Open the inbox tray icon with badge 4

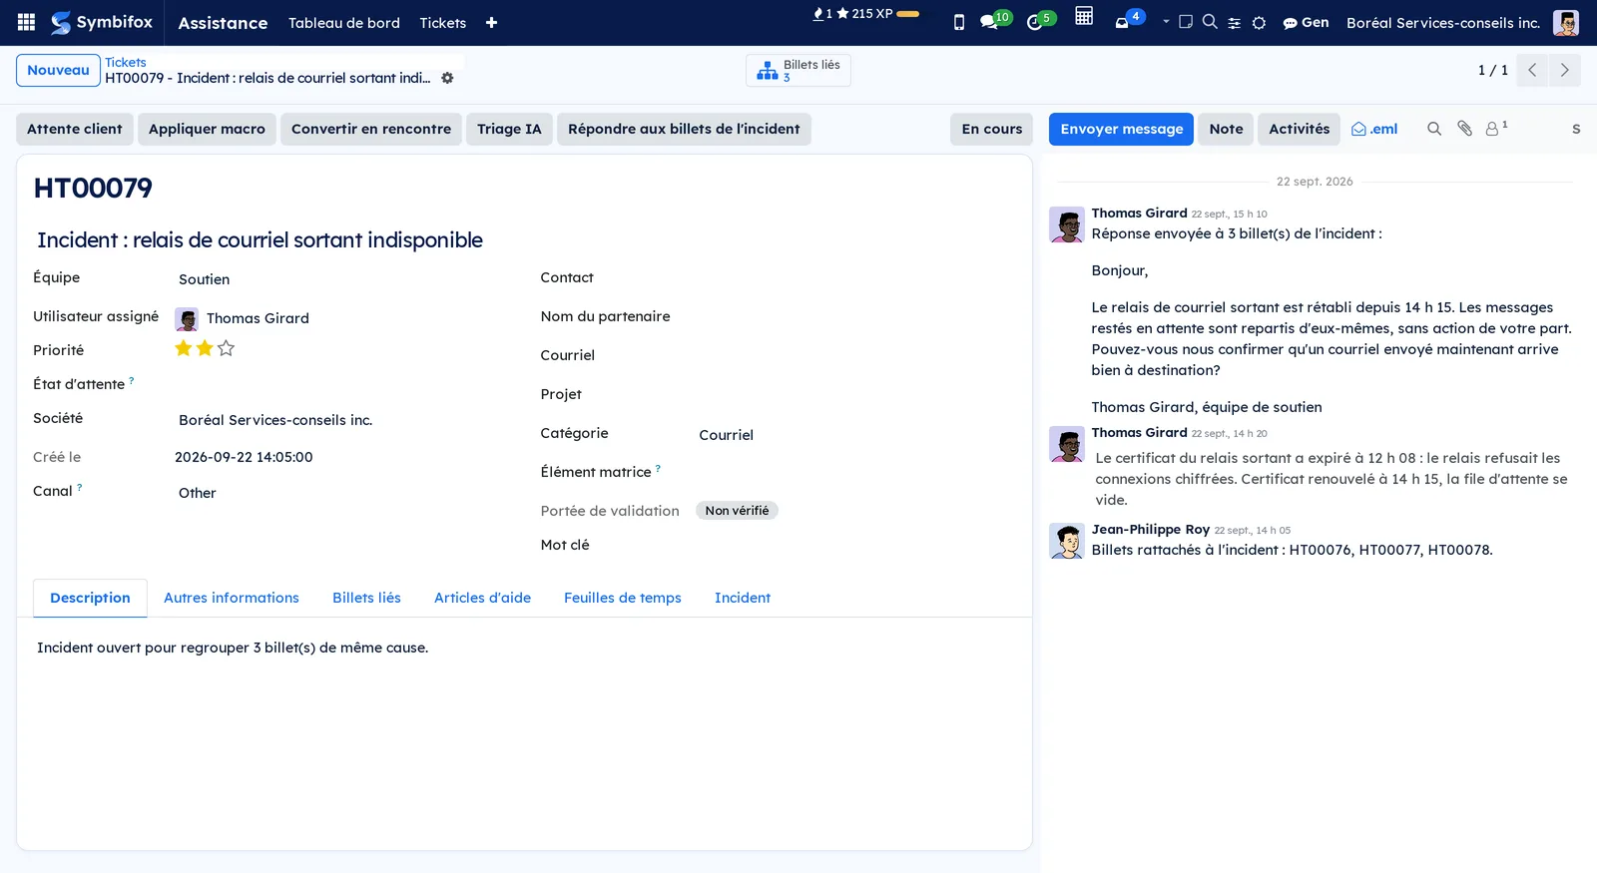(1129, 20)
